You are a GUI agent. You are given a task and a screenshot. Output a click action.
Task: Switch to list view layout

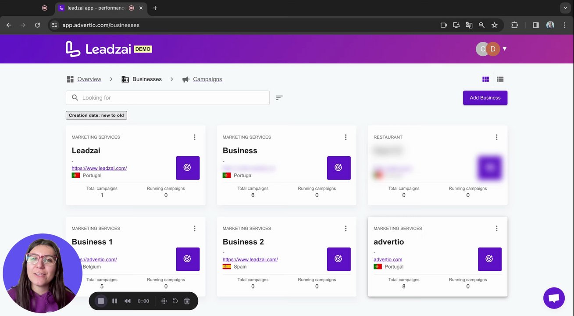point(500,79)
